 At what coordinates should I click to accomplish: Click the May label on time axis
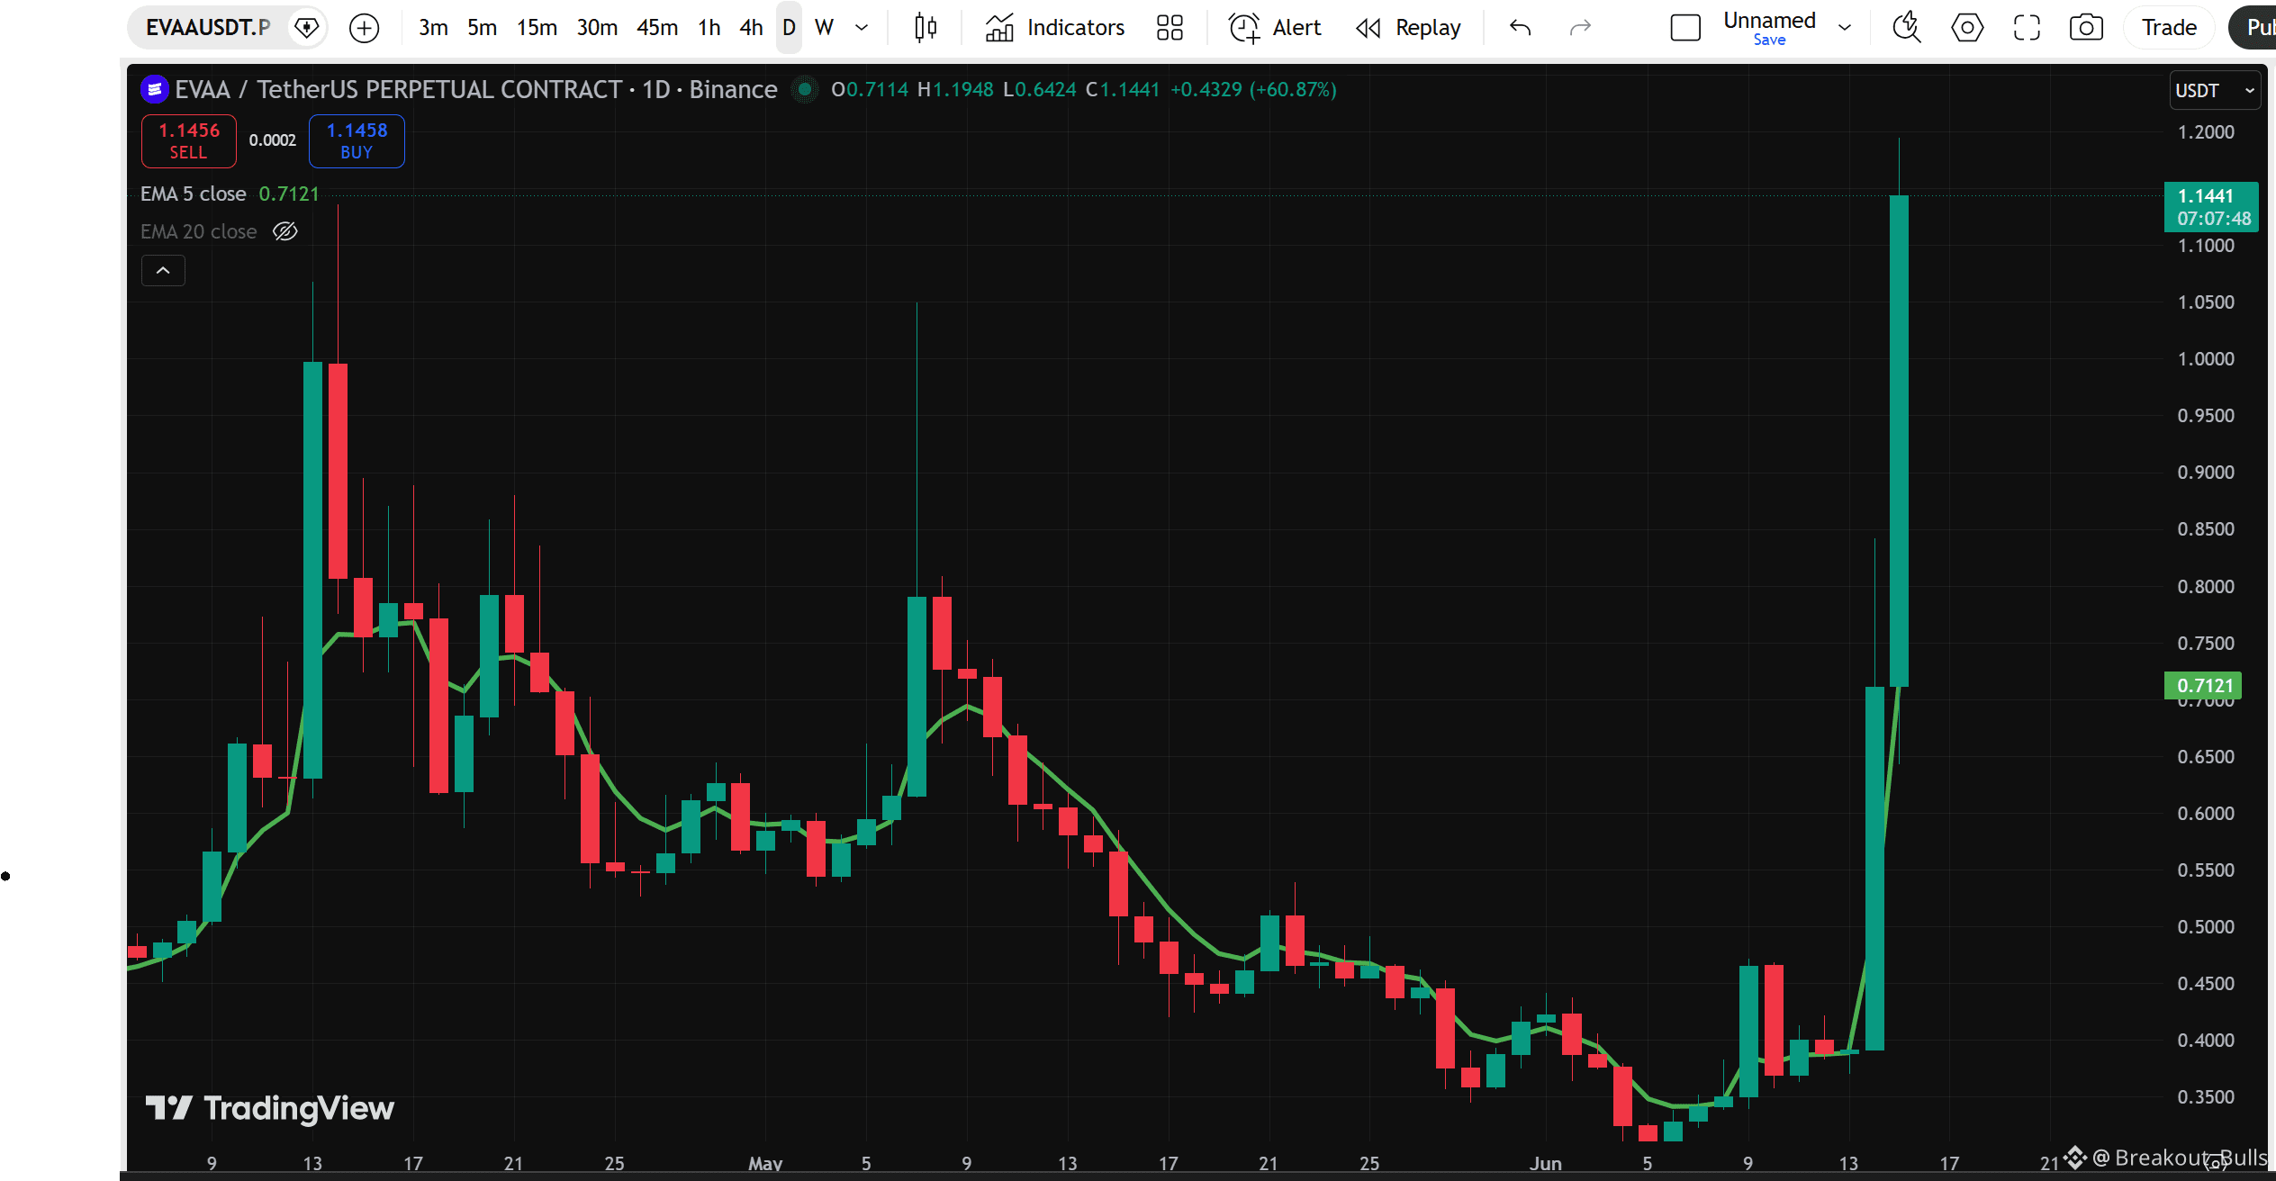(x=765, y=1163)
